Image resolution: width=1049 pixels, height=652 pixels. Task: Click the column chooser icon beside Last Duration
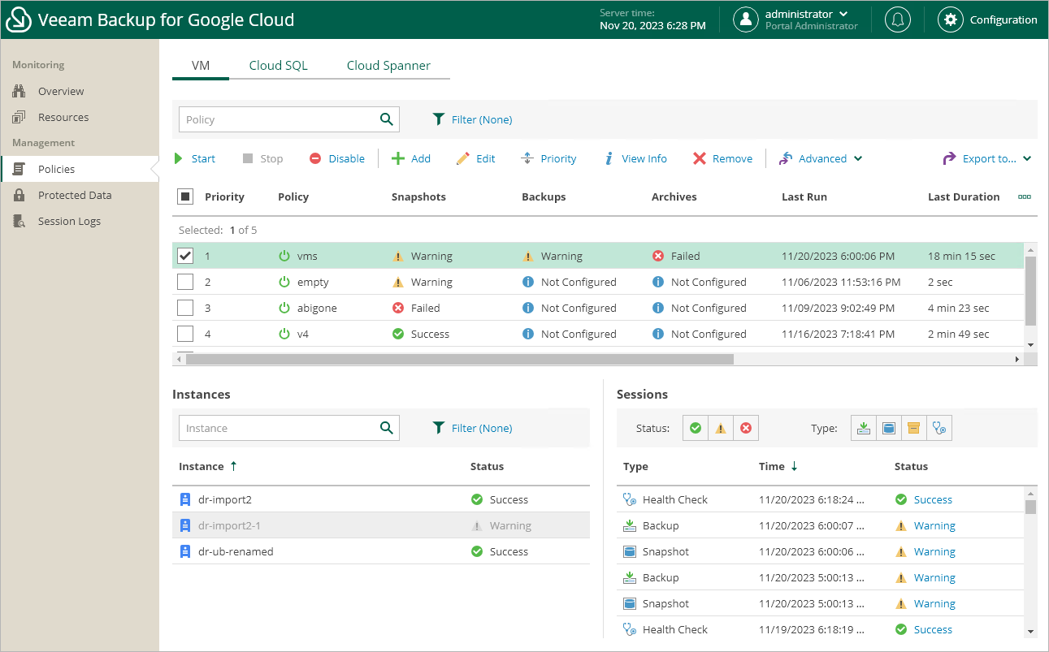click(1025, 196)
